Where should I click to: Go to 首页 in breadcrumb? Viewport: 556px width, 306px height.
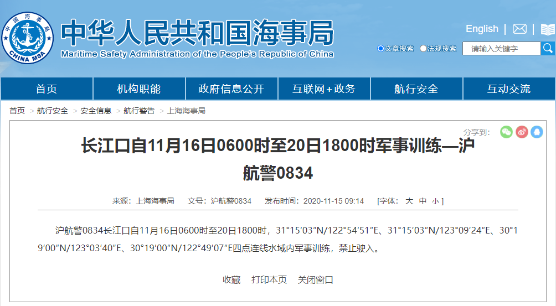(x=17, y=111)
